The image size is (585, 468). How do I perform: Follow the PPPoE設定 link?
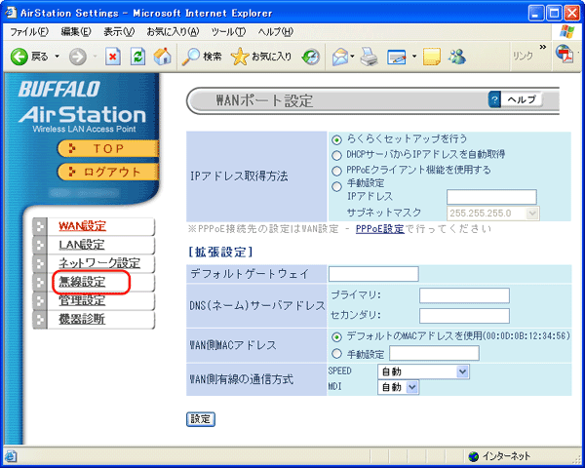click(x=380, y=229)
